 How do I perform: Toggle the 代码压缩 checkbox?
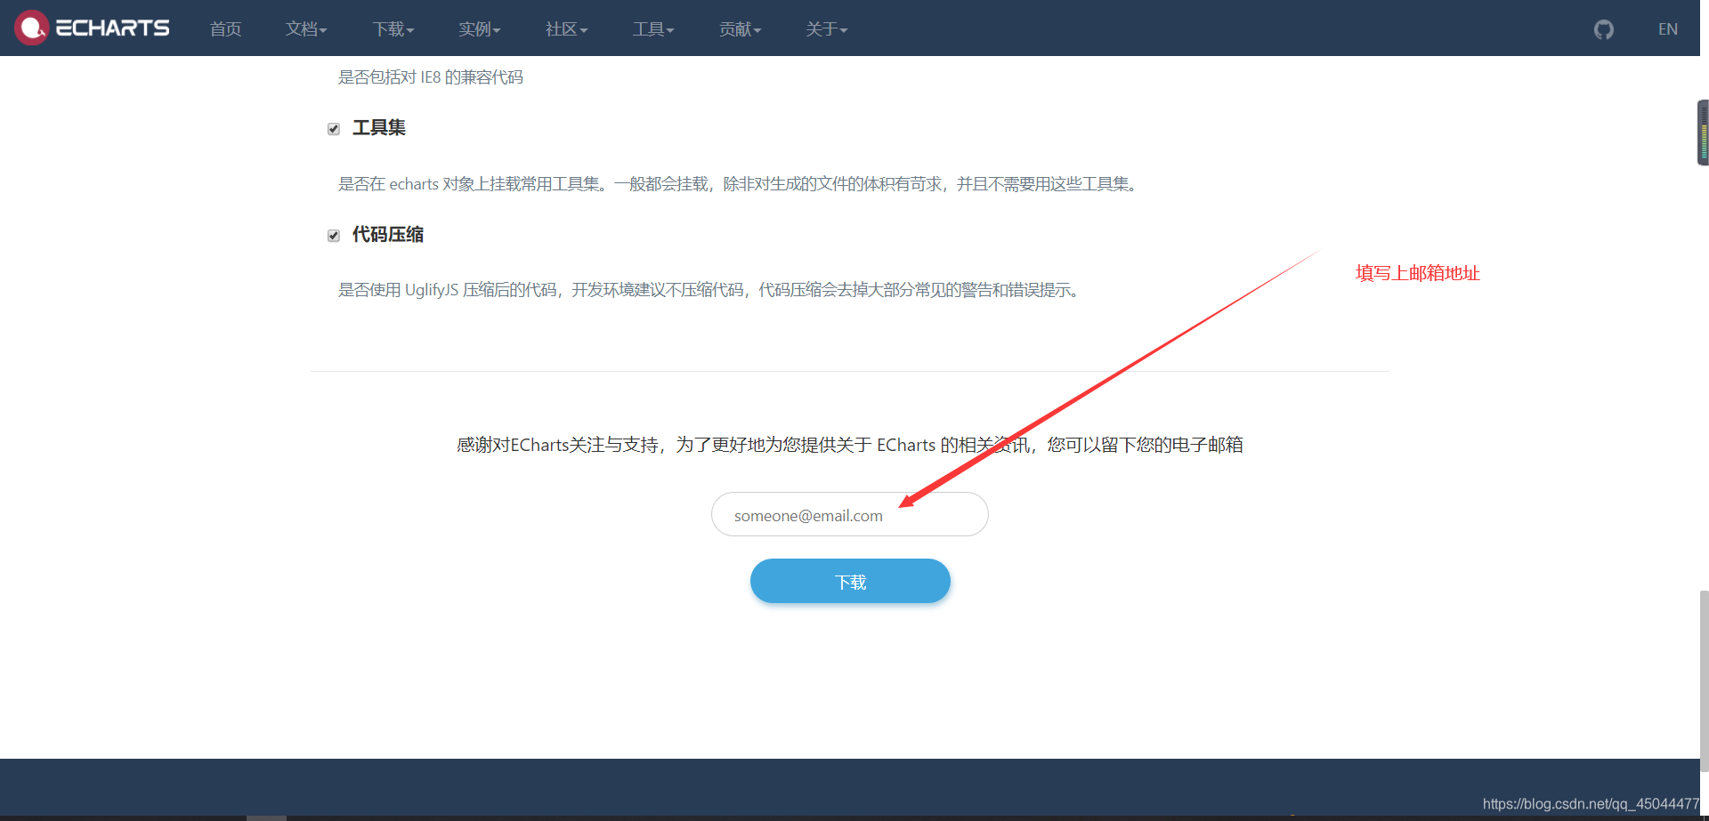coord(334,236)
